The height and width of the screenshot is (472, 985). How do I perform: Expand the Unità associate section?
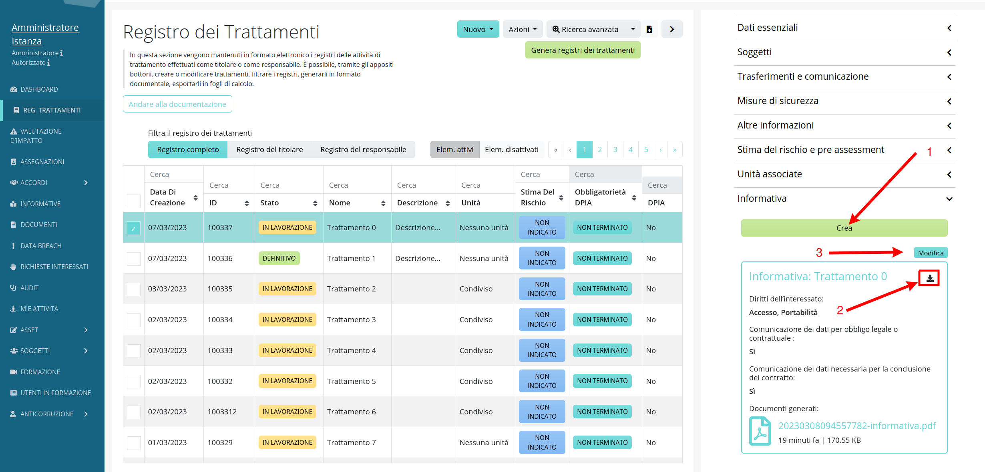click(844, 174)
